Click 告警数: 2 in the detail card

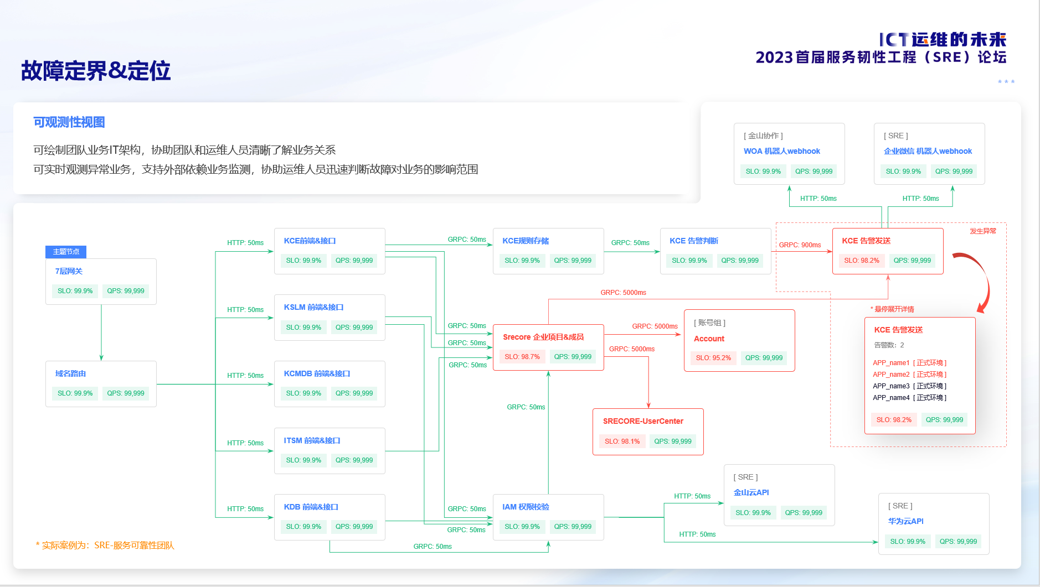pos(889,345)
